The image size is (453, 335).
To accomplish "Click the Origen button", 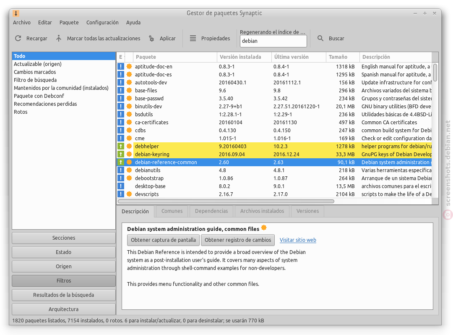I will (64, 267).
